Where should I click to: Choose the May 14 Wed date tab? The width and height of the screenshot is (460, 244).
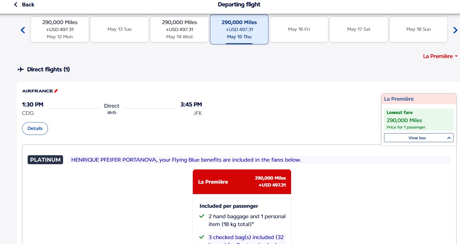(x=179, y=30)
